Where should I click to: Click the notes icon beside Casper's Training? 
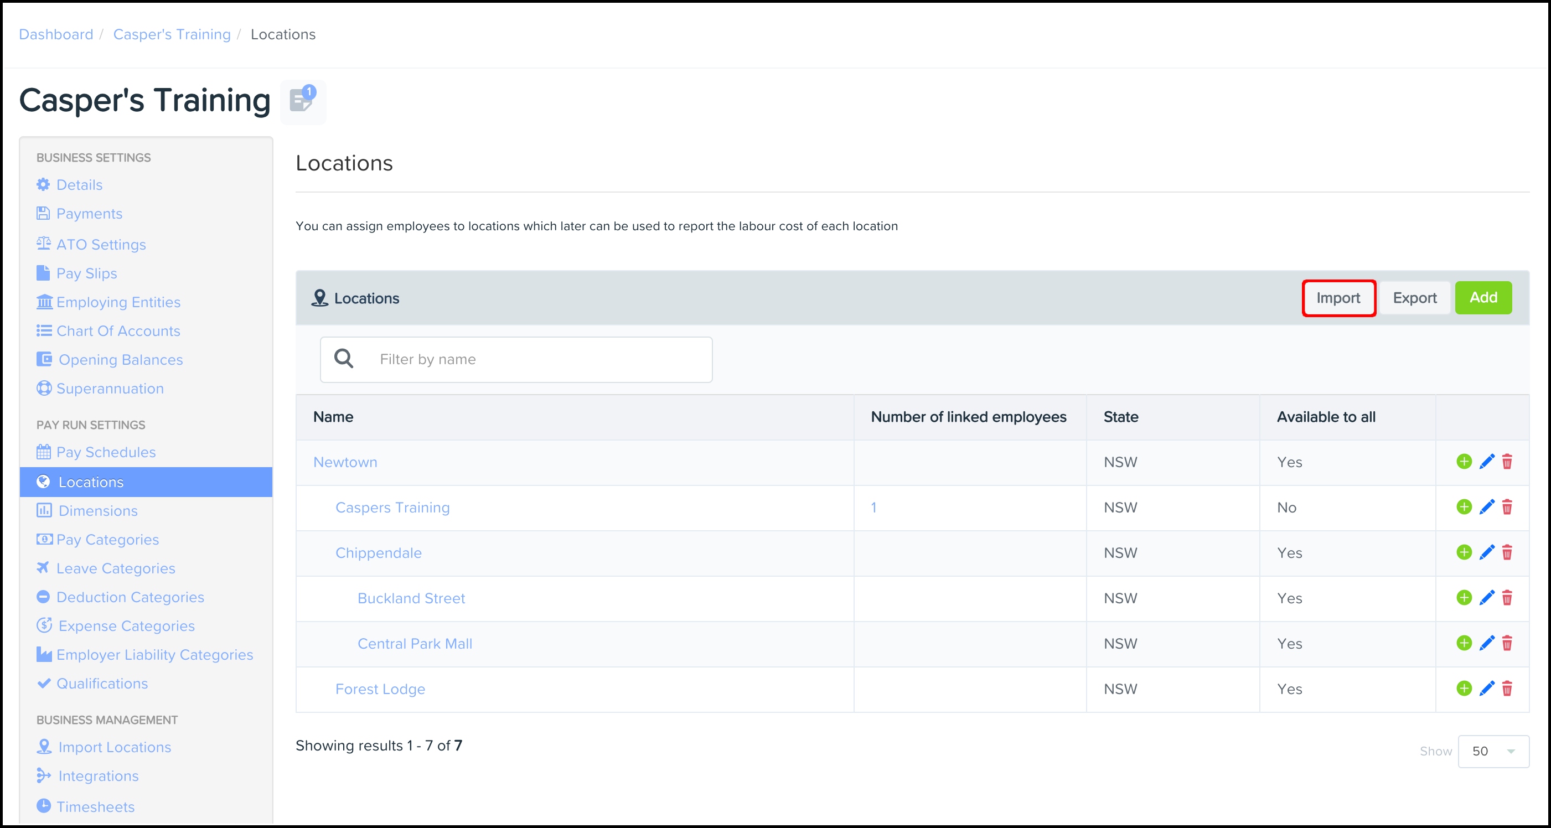(302, 101)
